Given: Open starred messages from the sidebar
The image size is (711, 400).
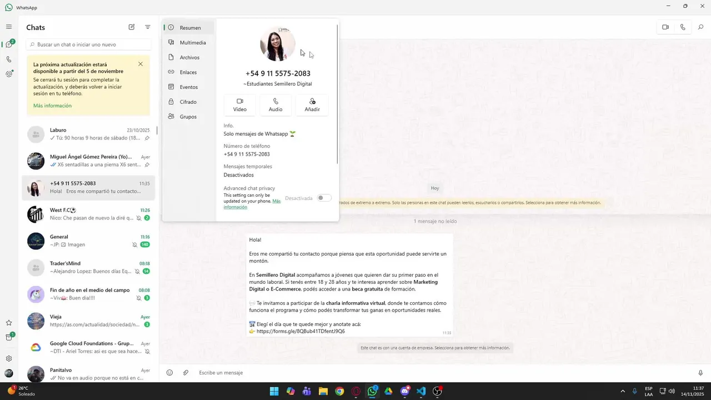Looking at the screenshot, I should pos(9,323).
